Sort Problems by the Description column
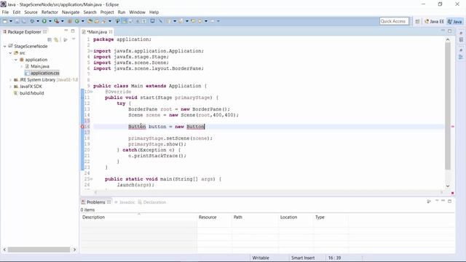This screenshot has height=262, width=466. [138, 217]
